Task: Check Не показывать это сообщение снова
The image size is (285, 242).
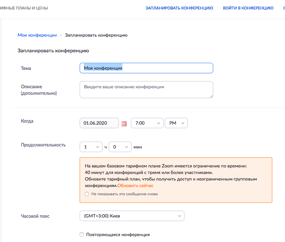Action: pos(87,194)
